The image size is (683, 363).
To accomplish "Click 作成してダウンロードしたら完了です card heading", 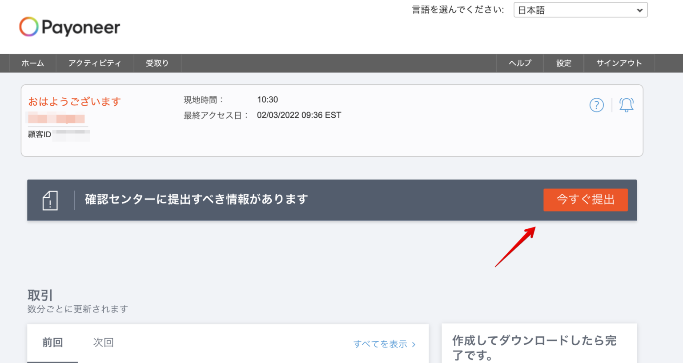I will coord(534,348).
